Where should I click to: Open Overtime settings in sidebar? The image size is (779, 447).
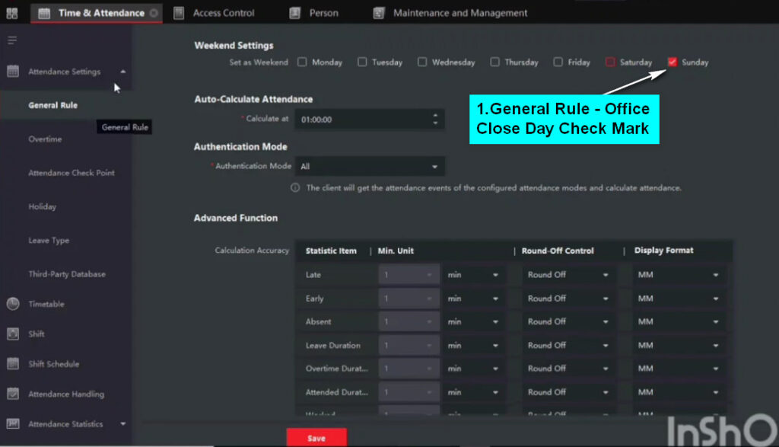[x=45, y=139]
